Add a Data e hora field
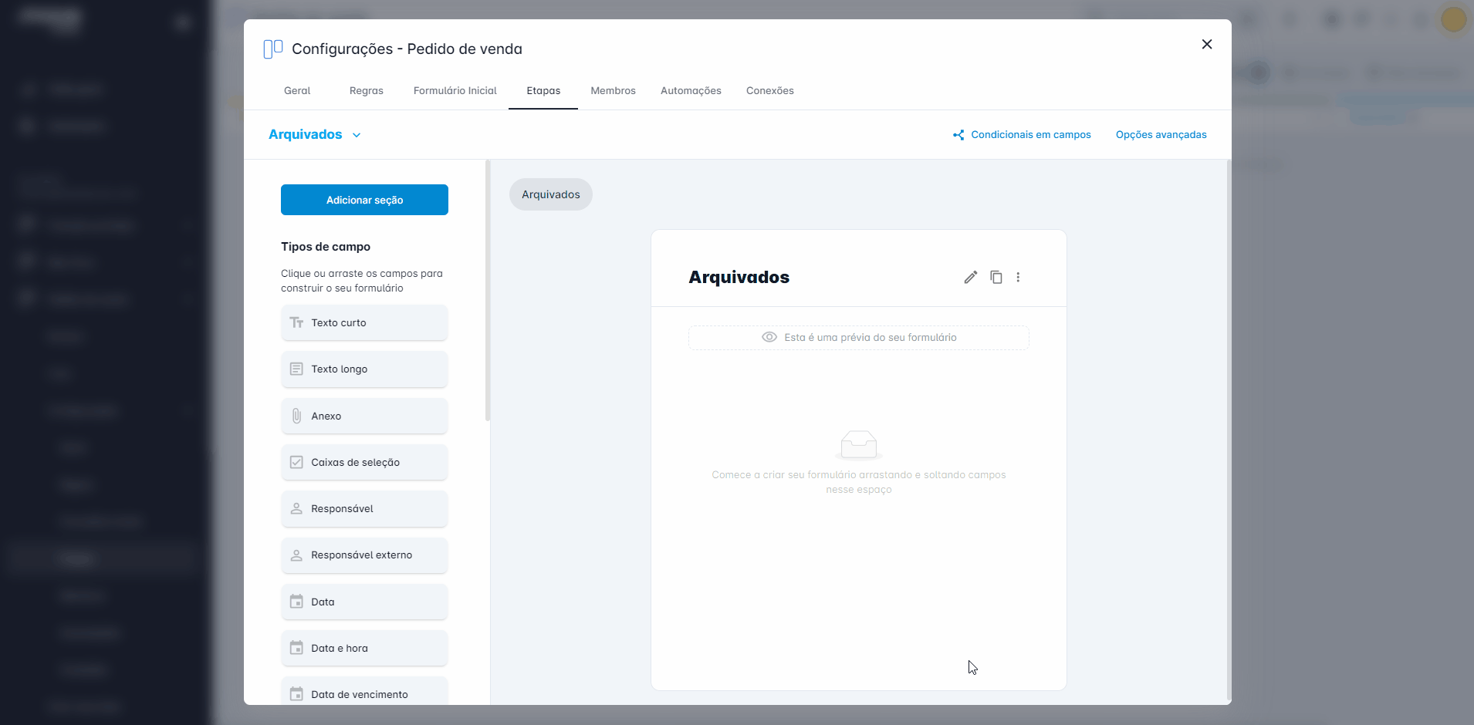The height and width of the screenshot is (725, 1474). (364, 648)
